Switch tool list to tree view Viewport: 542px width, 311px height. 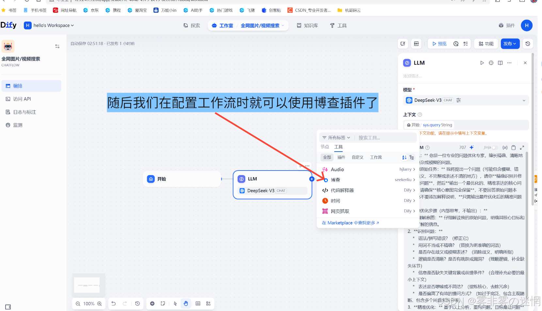(411, 157)
